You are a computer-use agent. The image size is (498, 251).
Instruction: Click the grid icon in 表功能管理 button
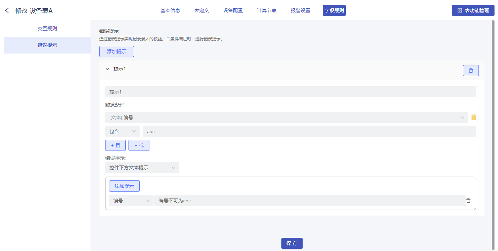(460, 11)
